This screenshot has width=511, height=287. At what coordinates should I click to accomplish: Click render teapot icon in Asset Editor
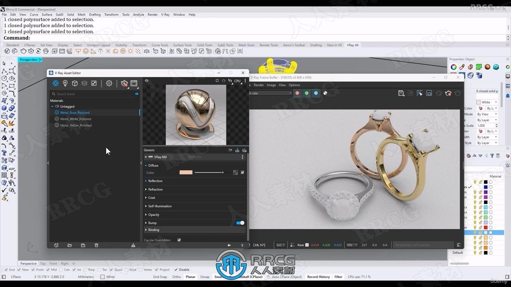click(x=124, y=83)
